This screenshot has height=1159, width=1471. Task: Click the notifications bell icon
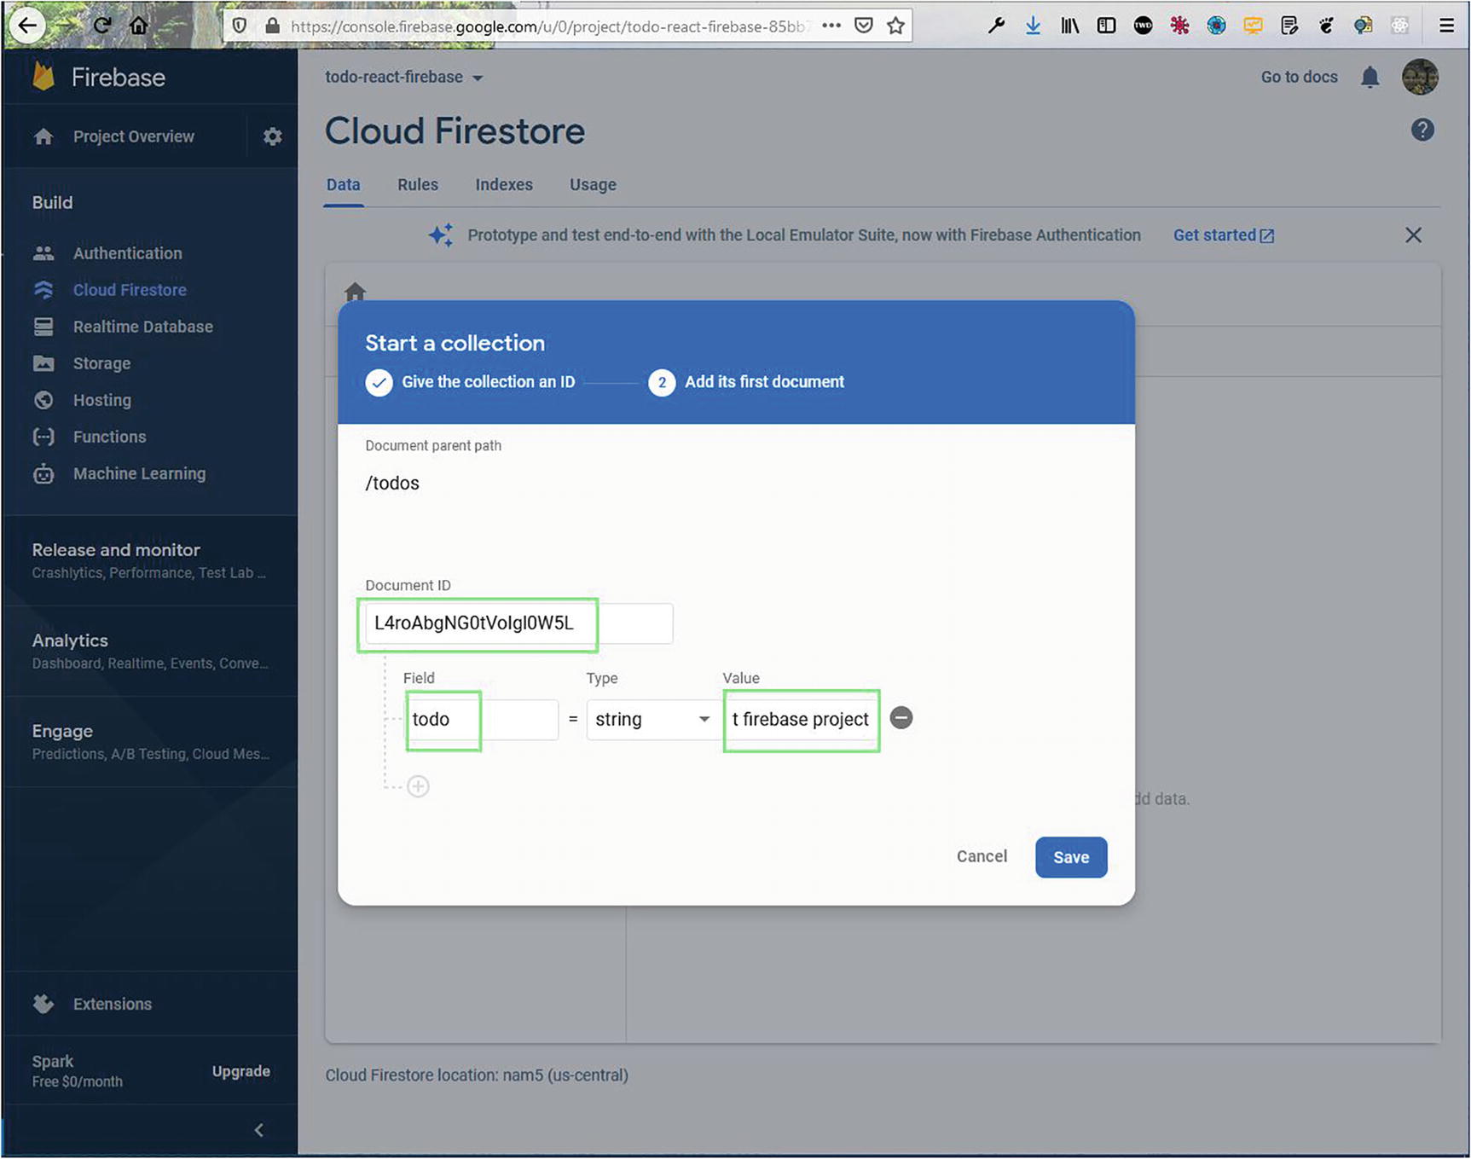click(1370, 78)
